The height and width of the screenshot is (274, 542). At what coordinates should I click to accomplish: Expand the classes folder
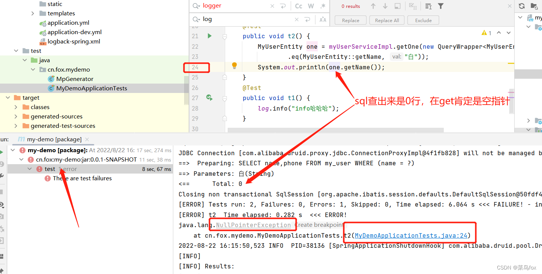click(x=16, y=107)
